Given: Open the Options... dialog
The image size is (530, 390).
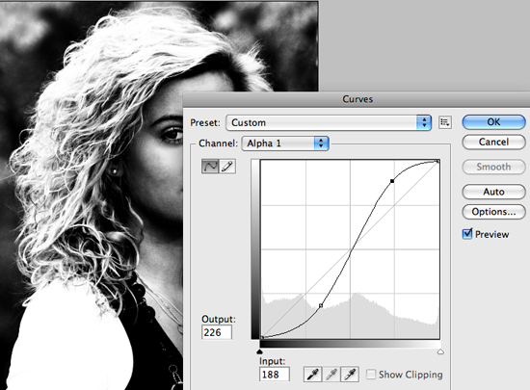Looking at the screenshot, I should point(493,212).
